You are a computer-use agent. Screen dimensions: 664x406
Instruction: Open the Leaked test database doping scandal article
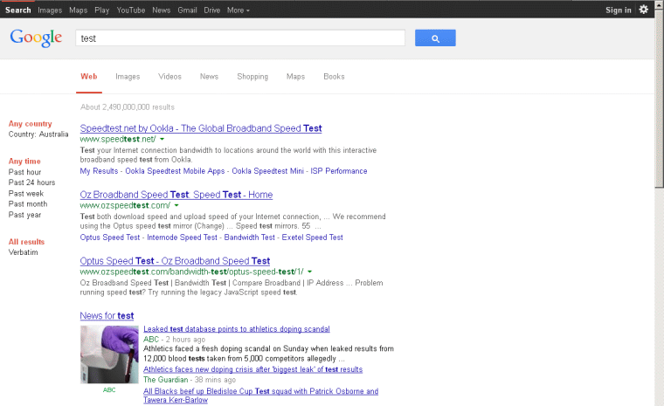[x=236, y=329]
